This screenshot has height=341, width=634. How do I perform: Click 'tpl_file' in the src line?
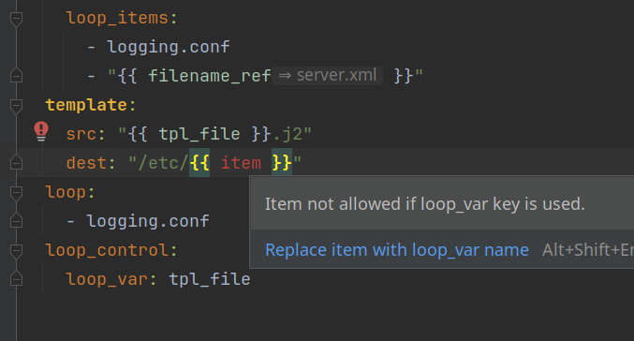pos(199,134)
